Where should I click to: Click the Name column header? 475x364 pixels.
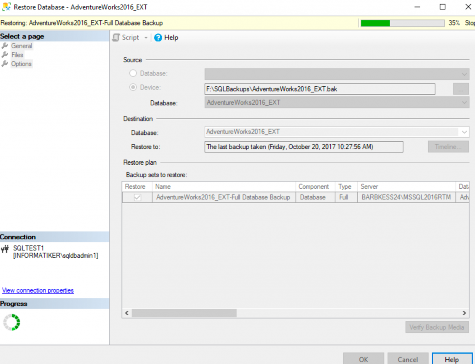pyautogui.click(x=224, y=186)
